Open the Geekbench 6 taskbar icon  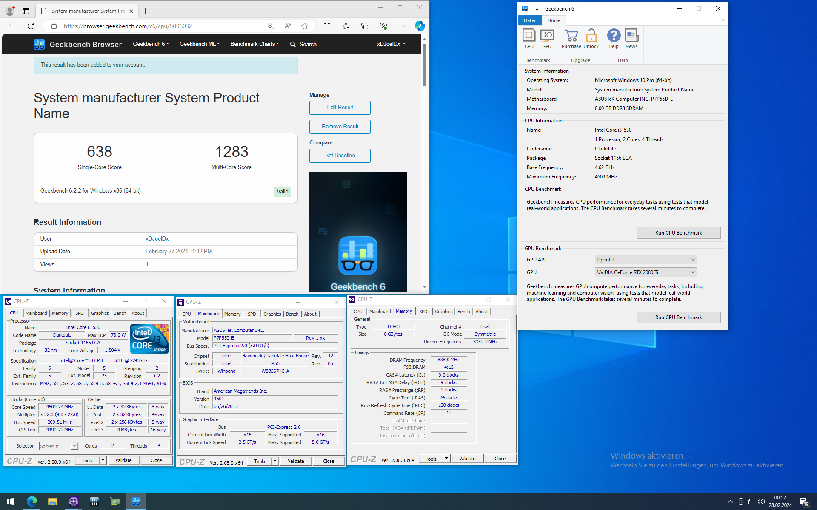point(136,501)
